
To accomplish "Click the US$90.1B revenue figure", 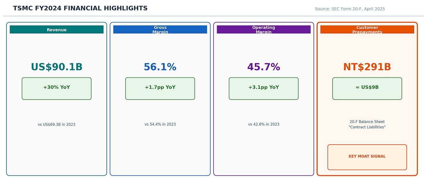I will tap(57, 67).
